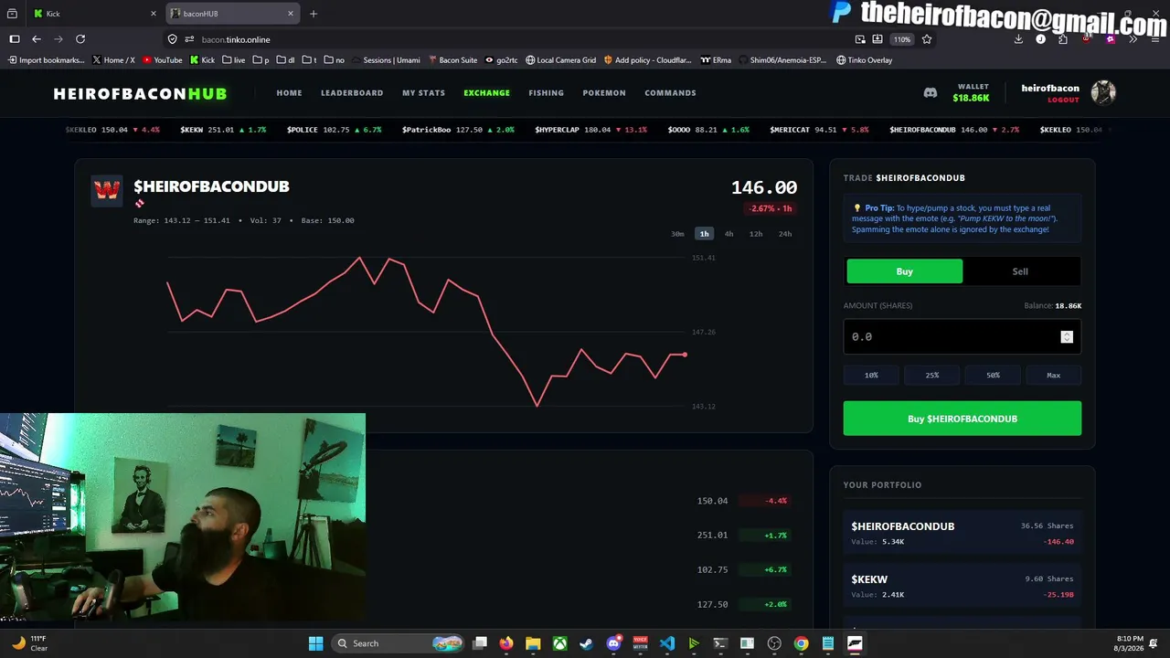Click the HEIROFBACONHUB site logo
Image resolution: width=1170 pixels, height=658 pixels.
tap(140, 93)
